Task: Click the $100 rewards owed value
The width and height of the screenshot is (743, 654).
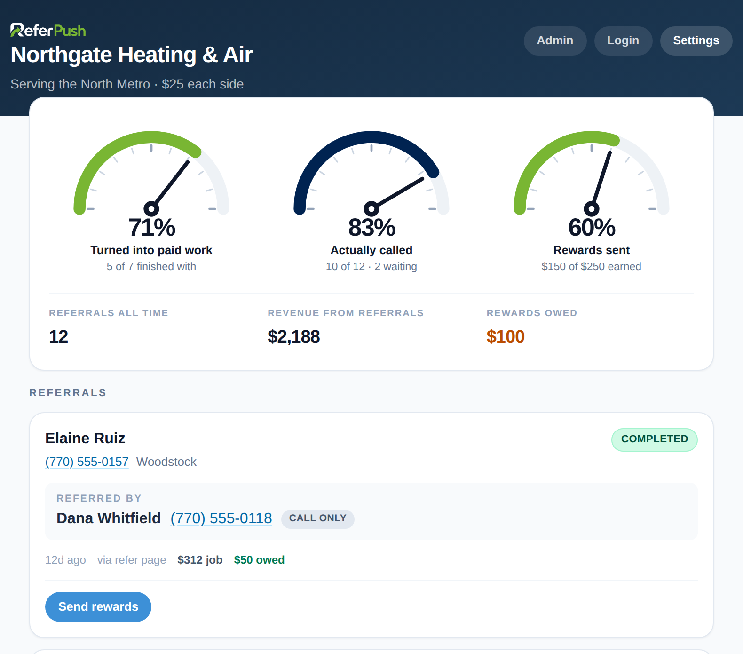Action: [x=506, y=337]
